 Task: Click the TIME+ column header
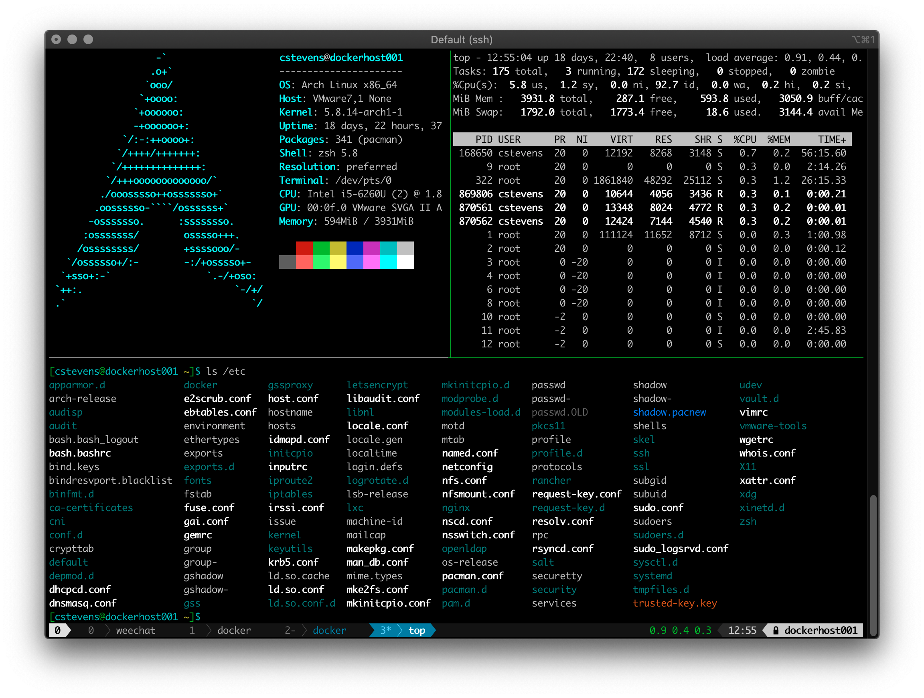pos(832,139)
